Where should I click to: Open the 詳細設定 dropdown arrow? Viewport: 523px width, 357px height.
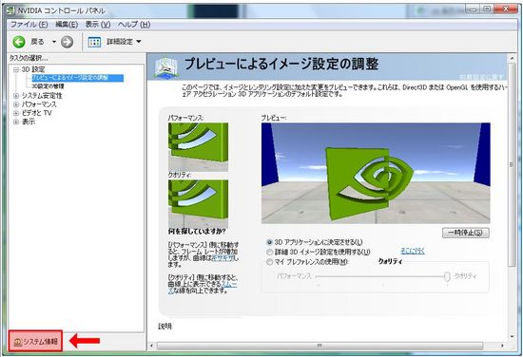pyautogui.click(x=139, y=42)
